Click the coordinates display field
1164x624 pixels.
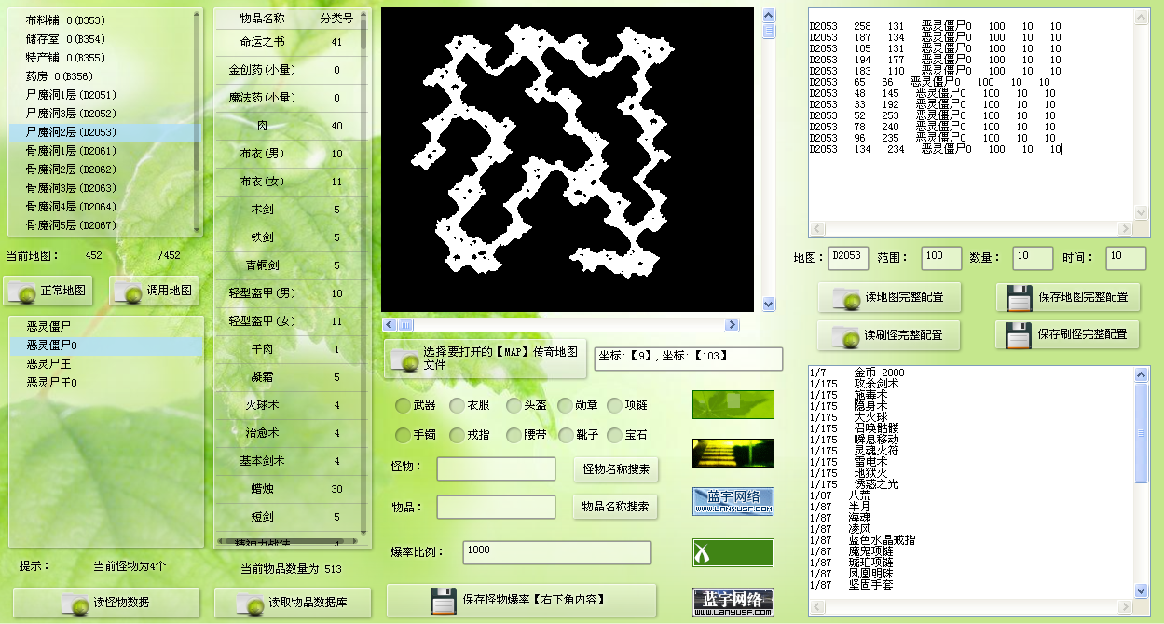pos(689,359)
